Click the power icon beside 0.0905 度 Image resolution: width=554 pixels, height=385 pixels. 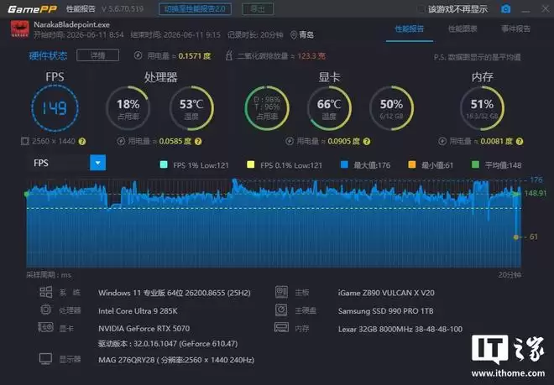(290, 141)
